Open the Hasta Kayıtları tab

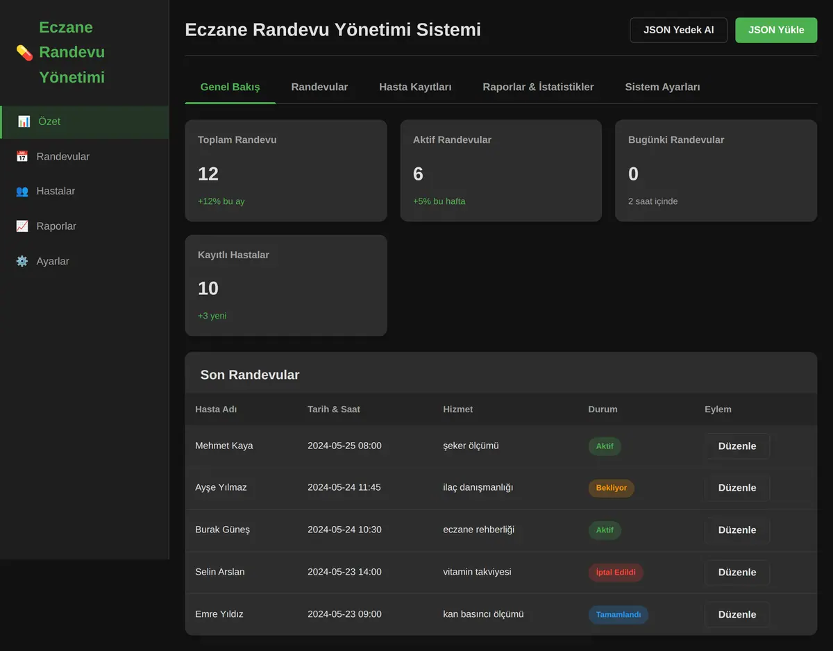[415, 87]
